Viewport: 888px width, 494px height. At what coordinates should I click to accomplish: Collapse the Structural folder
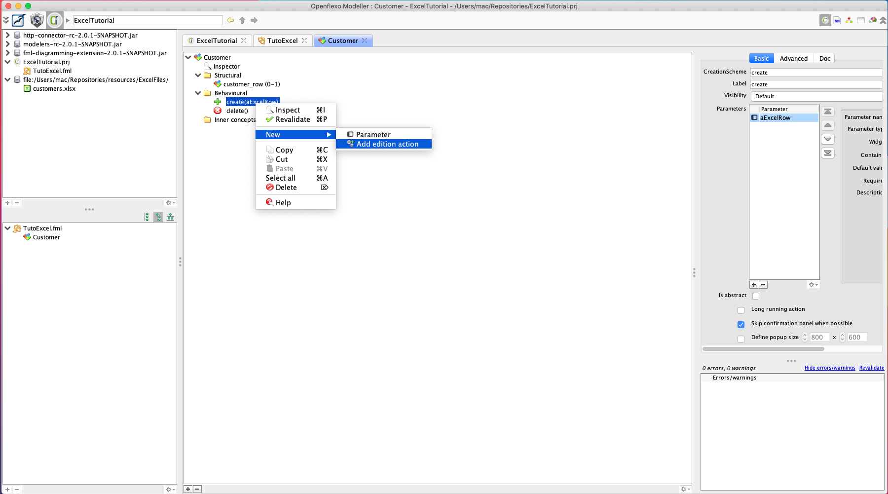coord(198,75)
